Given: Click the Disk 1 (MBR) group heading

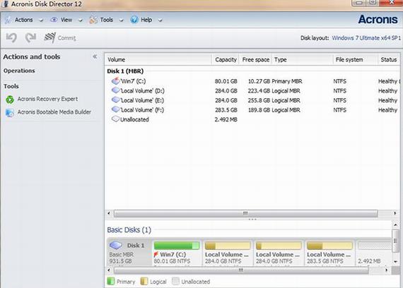Looking at the screenshot, I should point(125,71).
